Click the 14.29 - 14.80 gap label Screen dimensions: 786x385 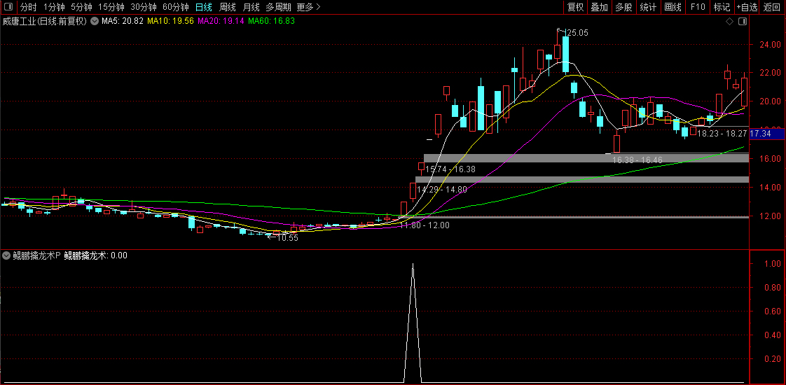(442, 190)
